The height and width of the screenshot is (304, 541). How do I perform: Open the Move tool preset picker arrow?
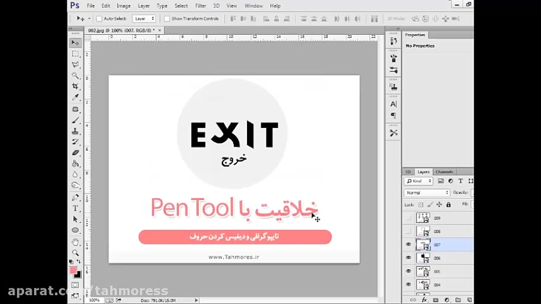tap(89, 19)
